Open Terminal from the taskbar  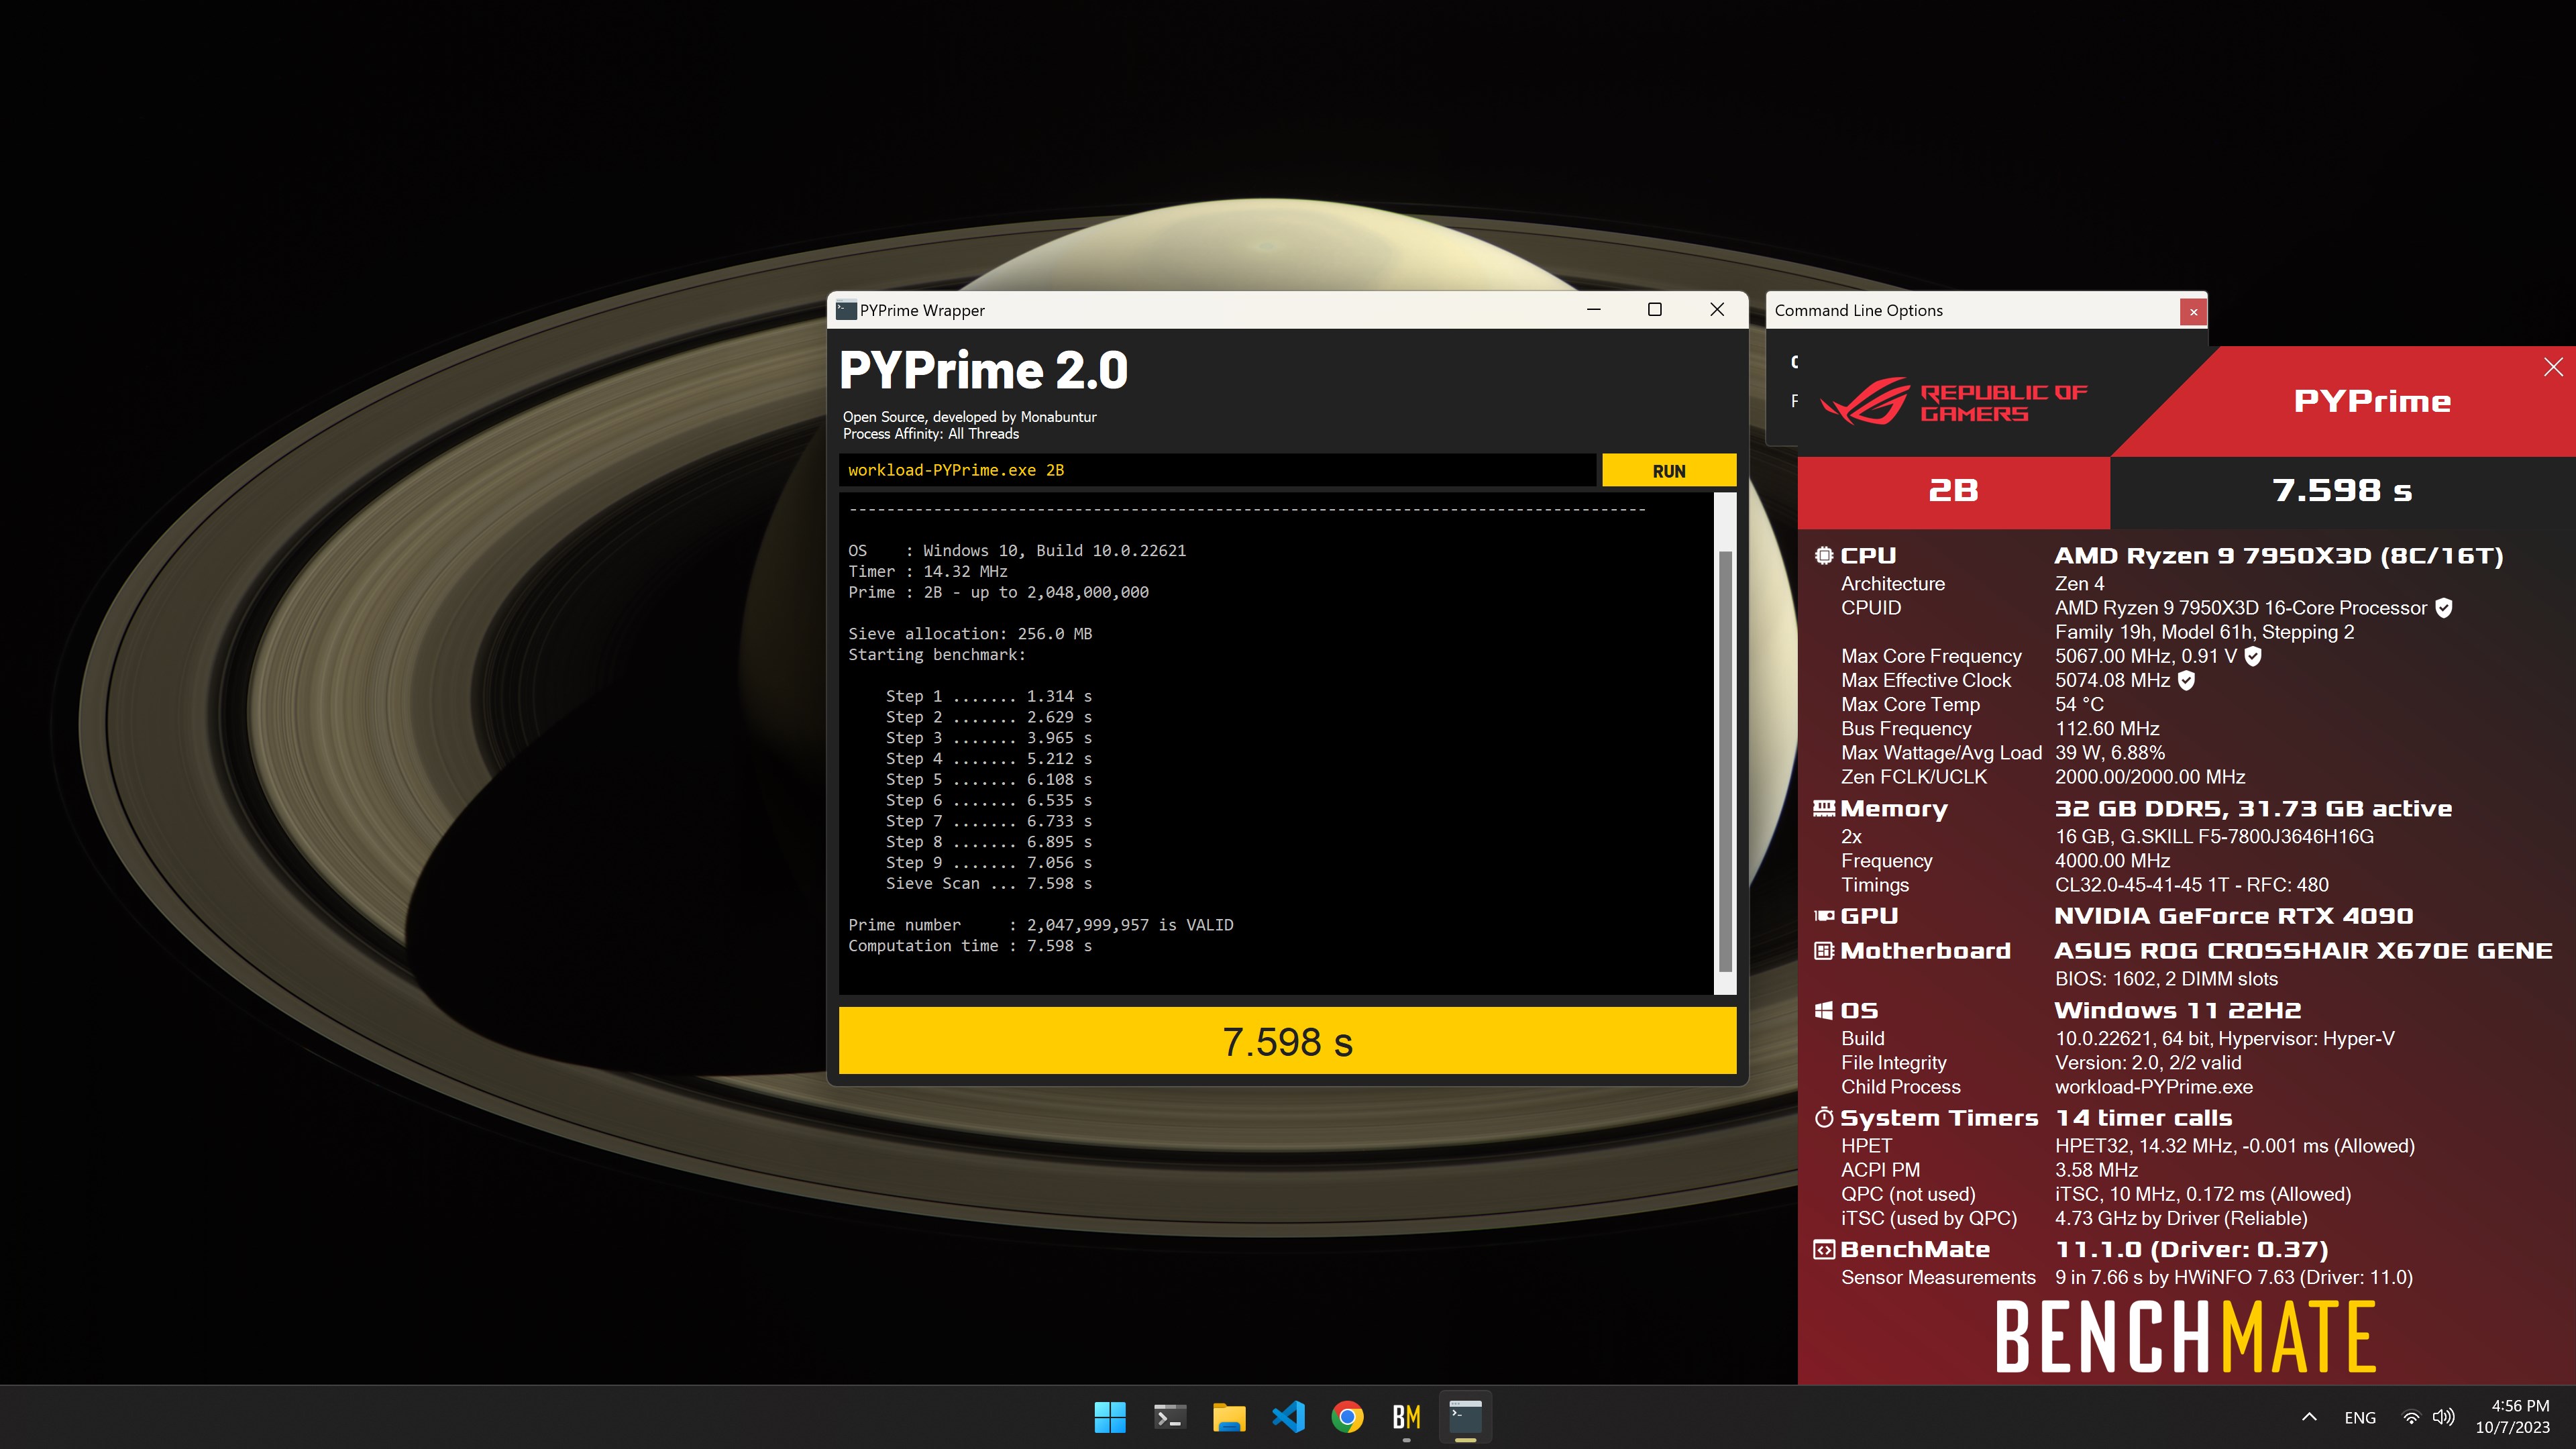(x=1169, y=1417)
